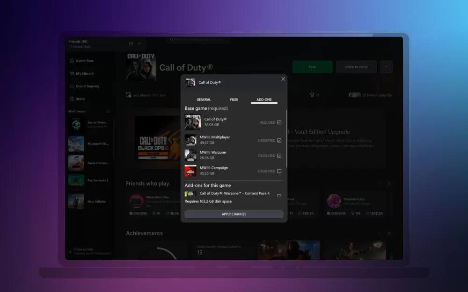The width and height of the screenshot is (468, 292).
Task: Click the search magnifier icon
Action: tap(172, 39)
